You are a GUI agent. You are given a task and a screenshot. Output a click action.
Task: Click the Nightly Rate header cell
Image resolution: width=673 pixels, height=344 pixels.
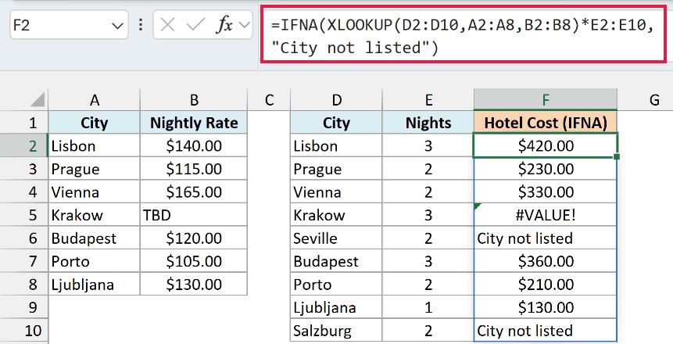(x=194, y=123)
